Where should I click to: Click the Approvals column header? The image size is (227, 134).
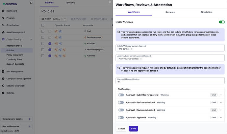coord(88,25)
